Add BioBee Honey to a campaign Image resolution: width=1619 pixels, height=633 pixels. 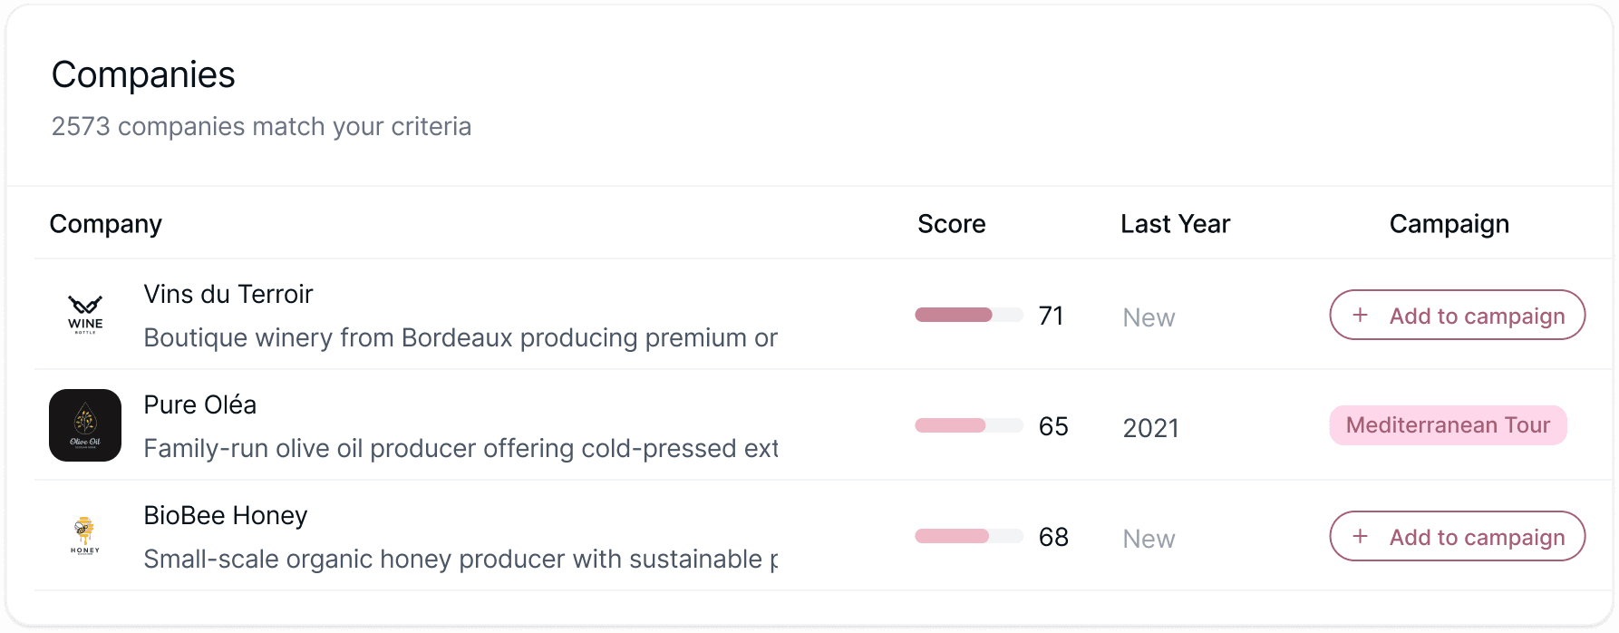click(x=1457, y=536)
